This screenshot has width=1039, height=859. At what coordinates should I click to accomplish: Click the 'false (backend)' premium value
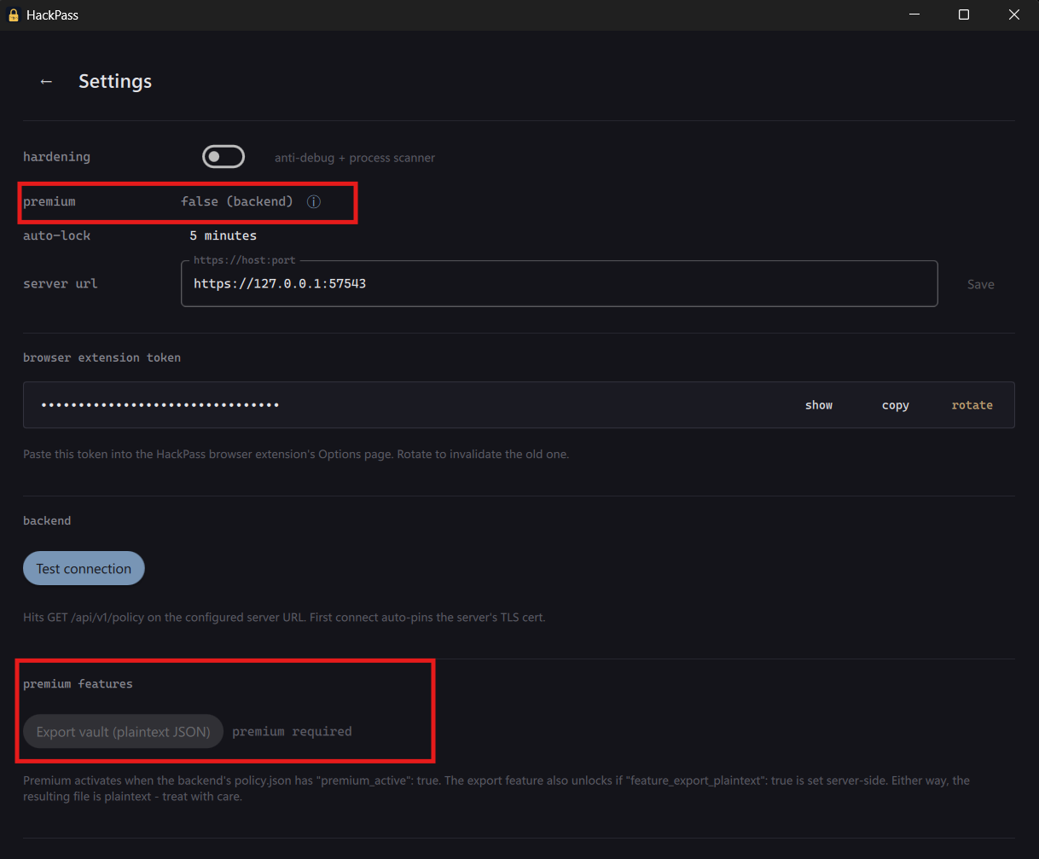point(237,201)
